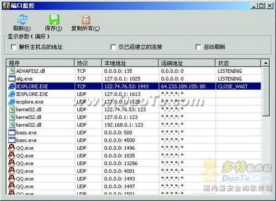Click UDP cell in lsass.exe port 500 row

82,133
